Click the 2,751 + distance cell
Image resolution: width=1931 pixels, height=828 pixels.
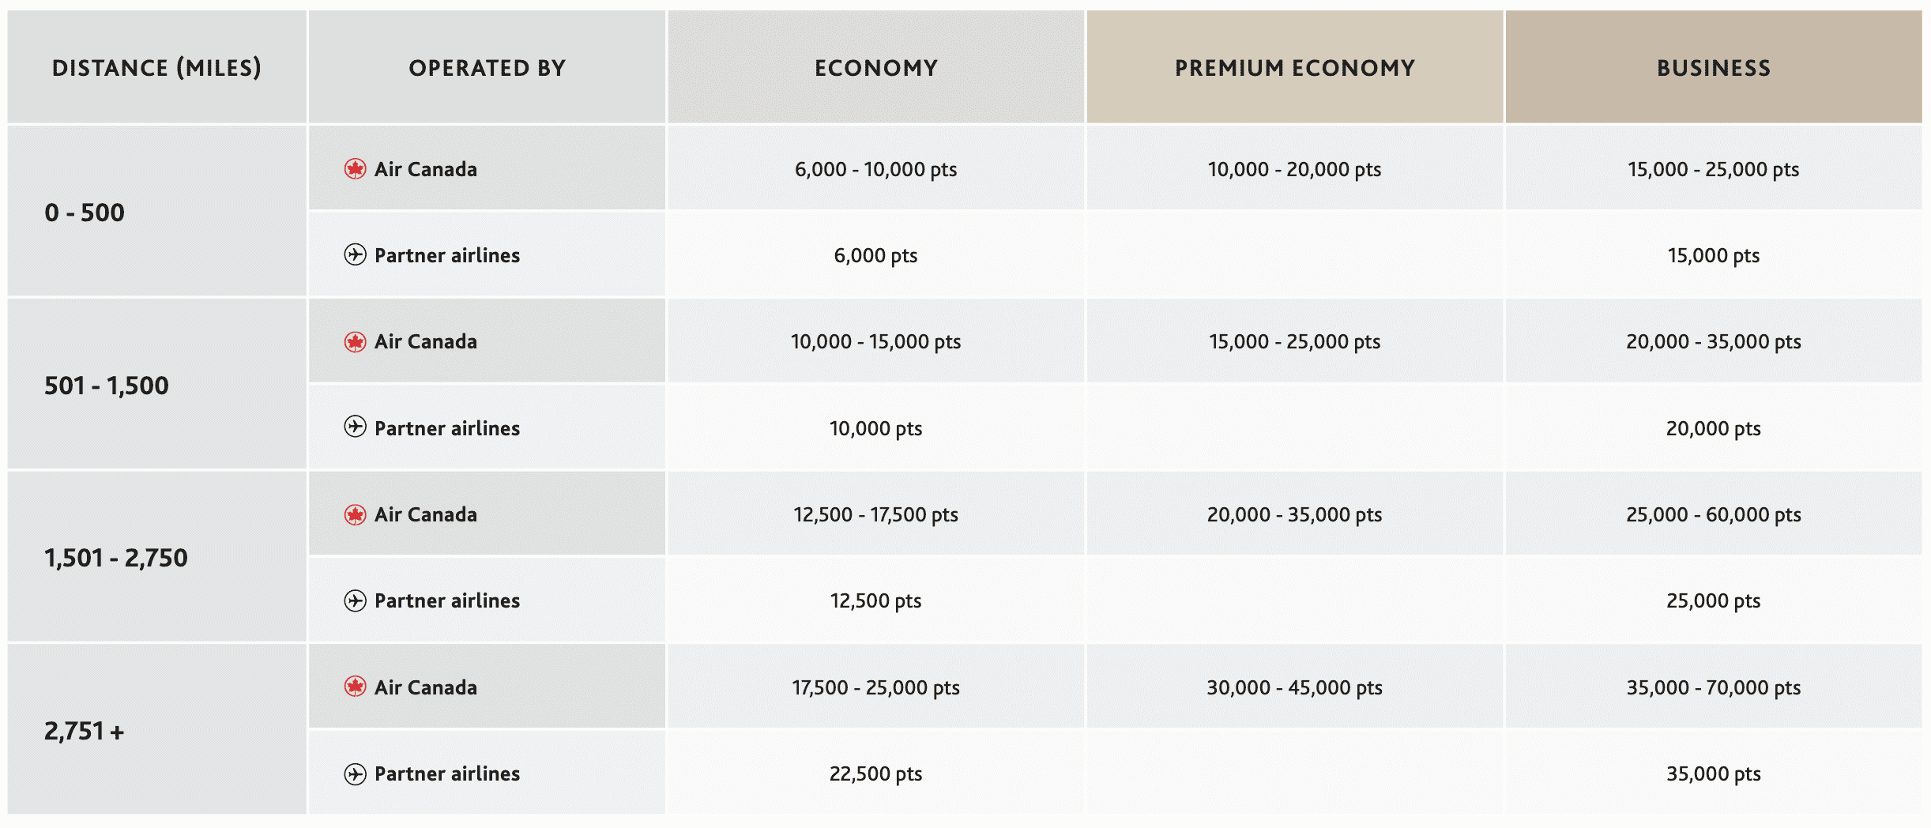tap(85, 732)
